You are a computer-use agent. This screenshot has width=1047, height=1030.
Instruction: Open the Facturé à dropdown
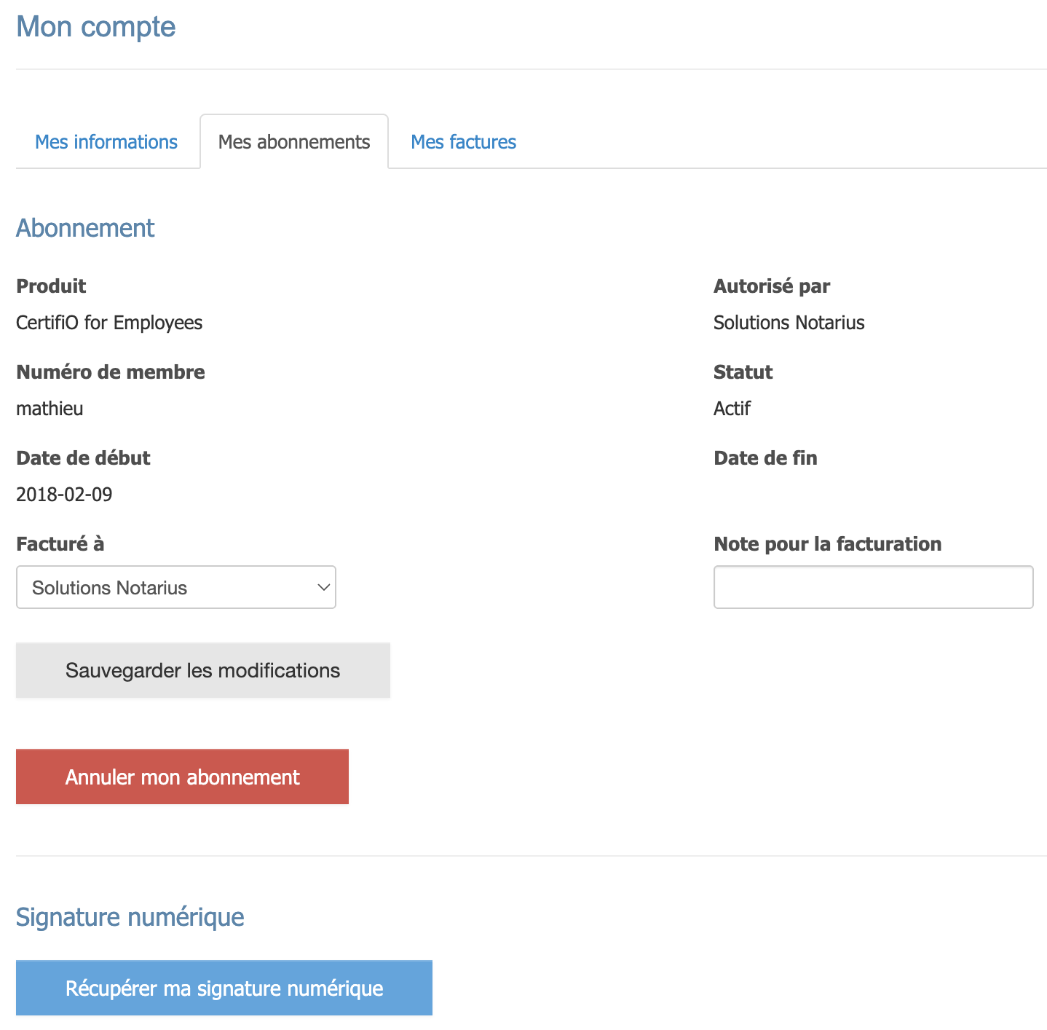[x=175, y=587]
